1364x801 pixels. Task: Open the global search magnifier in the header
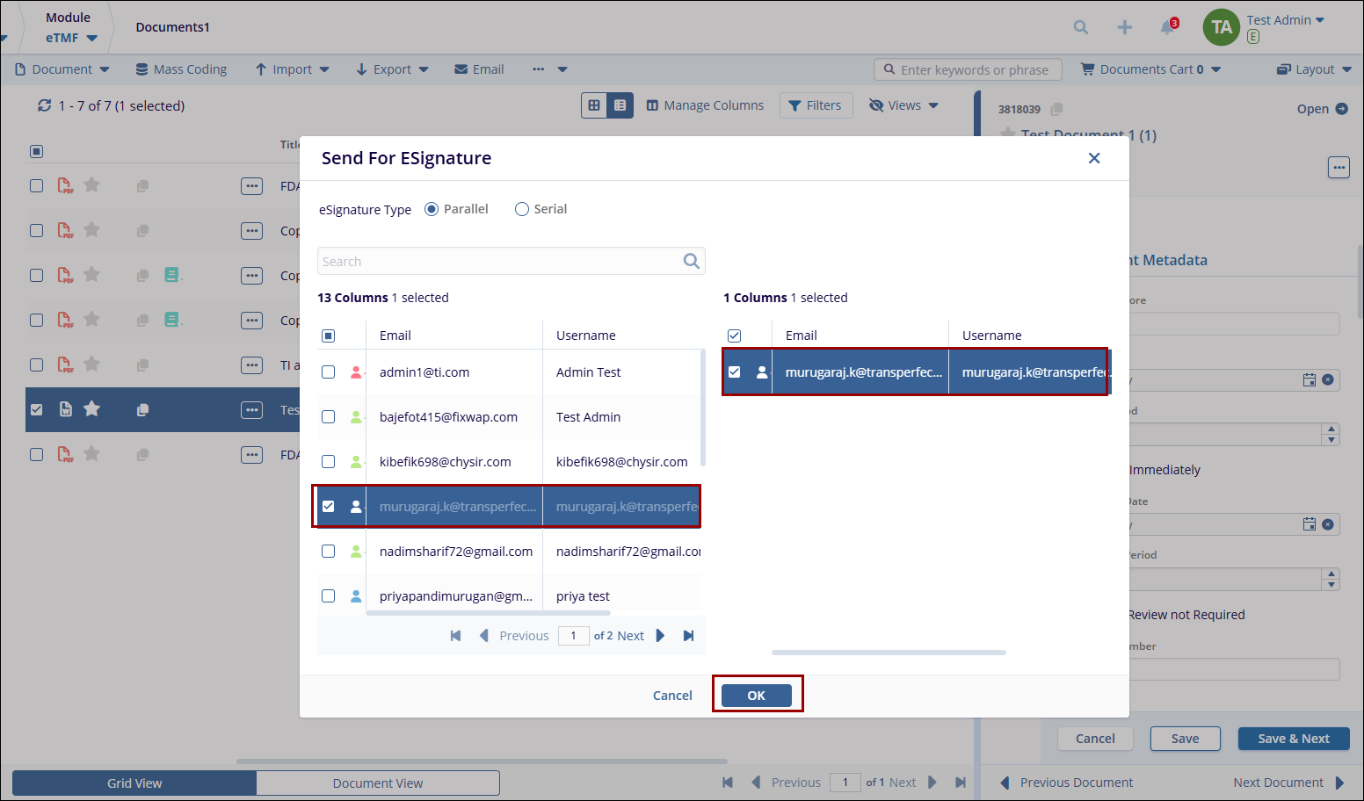pyautogui.click(x=1080, y=27)
